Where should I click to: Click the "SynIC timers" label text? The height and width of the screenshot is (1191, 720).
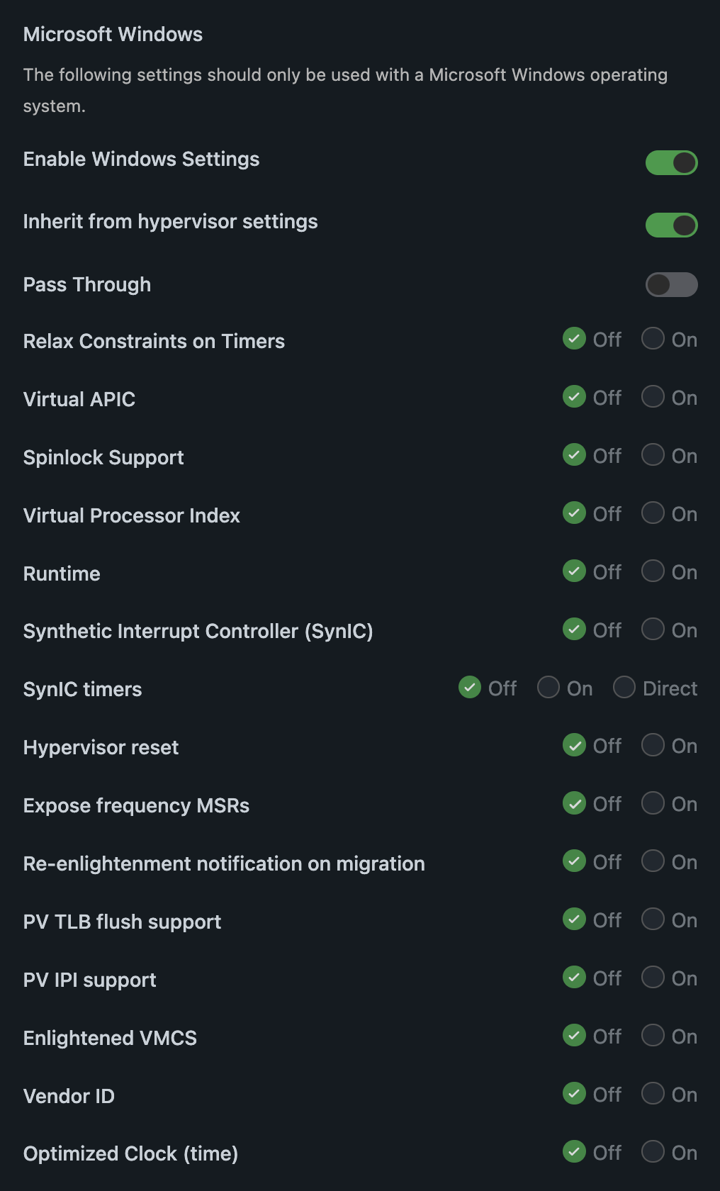(82, 690)
